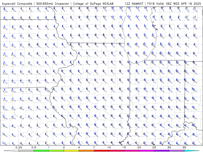Select the bright green 0.5–1 color segment

pyautogui.click(x=41, y=151)
